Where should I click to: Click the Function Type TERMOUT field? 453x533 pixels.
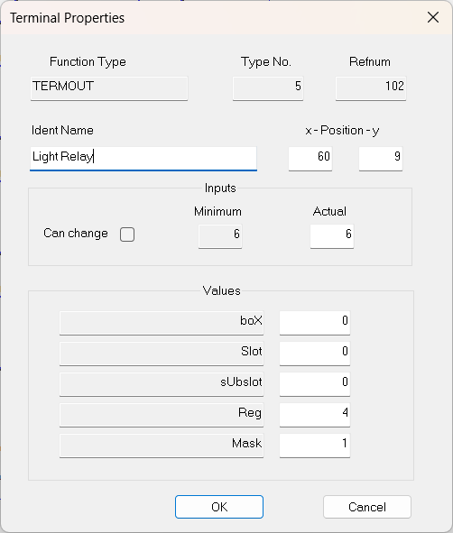click(x=109, y=87)
